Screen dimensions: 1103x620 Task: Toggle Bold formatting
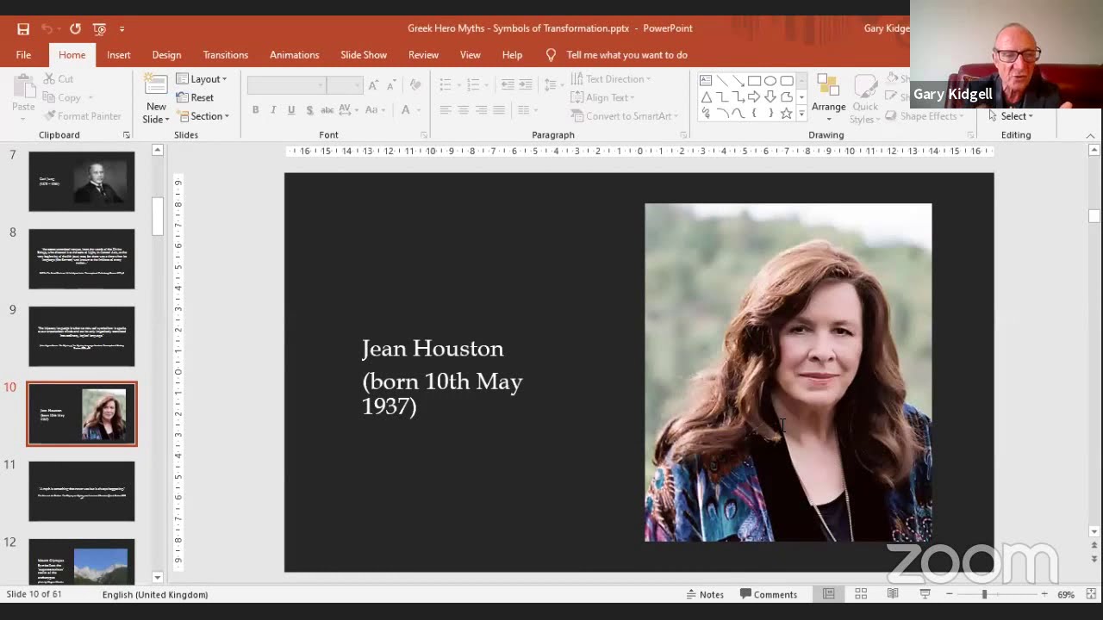(x=255, y=110)
